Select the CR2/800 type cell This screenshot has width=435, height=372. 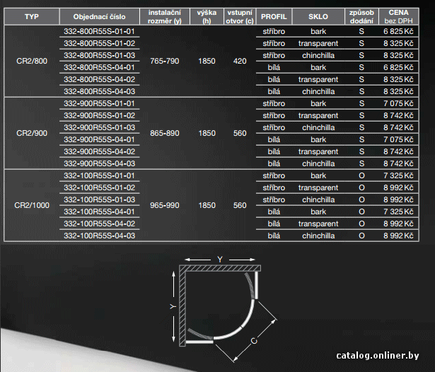(32, 61)
